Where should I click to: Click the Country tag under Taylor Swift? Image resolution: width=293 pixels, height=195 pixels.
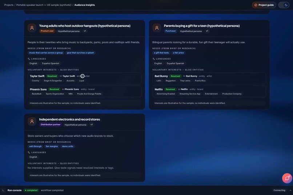point(36,81)
